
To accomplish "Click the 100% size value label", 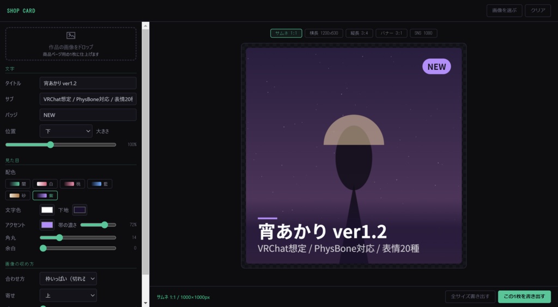I will 132,145.
